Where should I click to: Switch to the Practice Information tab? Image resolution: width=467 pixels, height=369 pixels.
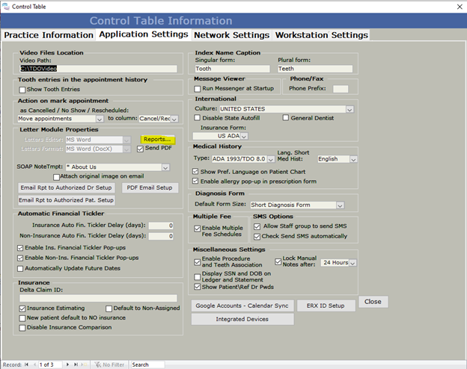pyautogui.click(x=47, y=35)
